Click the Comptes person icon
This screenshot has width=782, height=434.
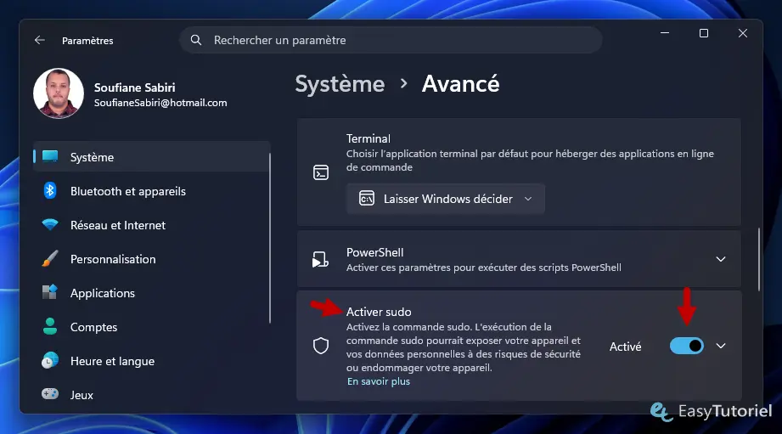click(x=50, y=326)
